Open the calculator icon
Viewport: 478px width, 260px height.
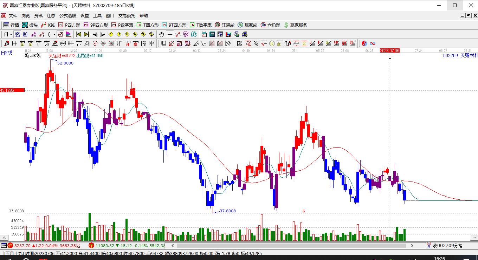(x=212, y=34)
